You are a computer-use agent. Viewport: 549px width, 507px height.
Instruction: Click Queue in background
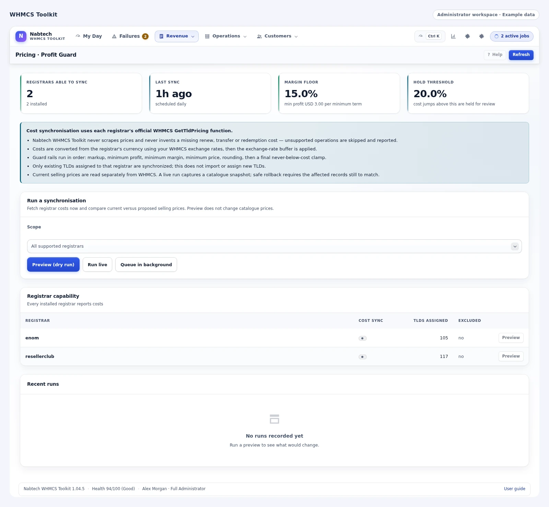click(146, 264)
